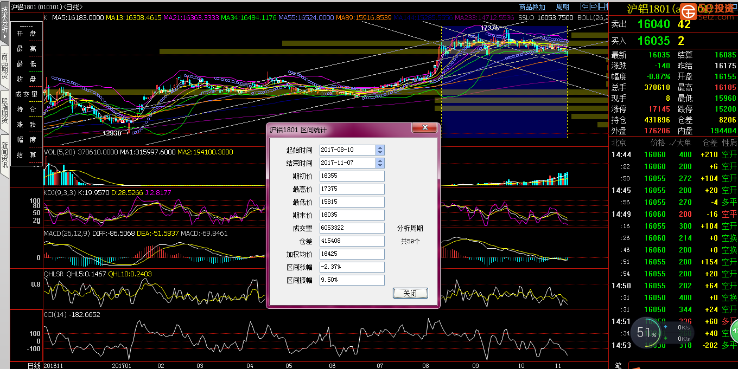Click the 成交量 field showing 6053322
Viewport: 738px width, 369px height.
(x=352, y=228)
